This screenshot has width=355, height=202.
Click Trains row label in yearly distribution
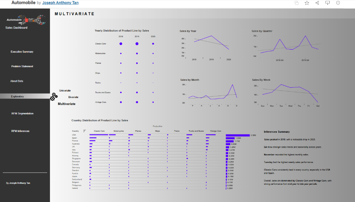coord(98,83)
